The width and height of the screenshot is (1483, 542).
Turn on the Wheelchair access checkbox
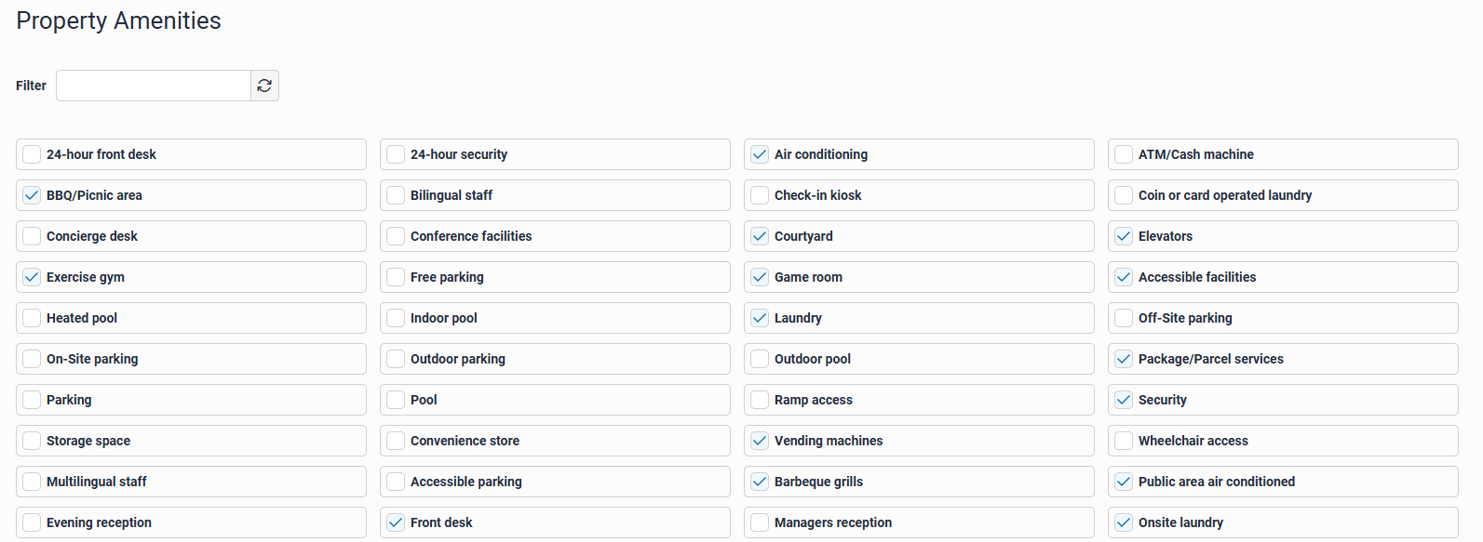1124,441
